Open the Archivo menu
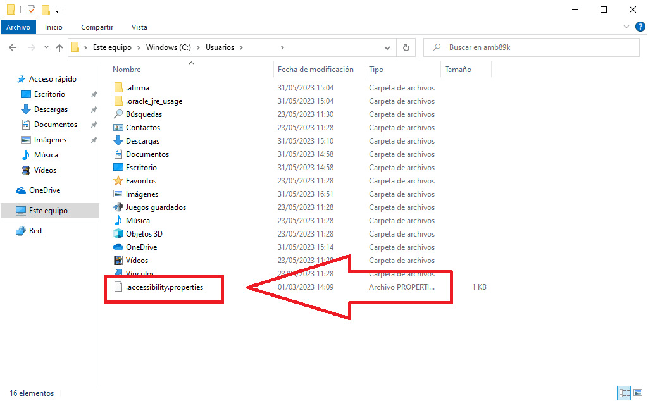648x401 pixels. pyautogui.click(x=18, y=27)
